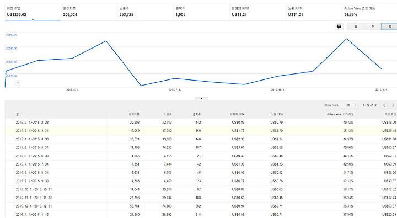Switch chart to the week view button
Image resolution: width=397 pixels, height=218 pixels.
(372, 26)
